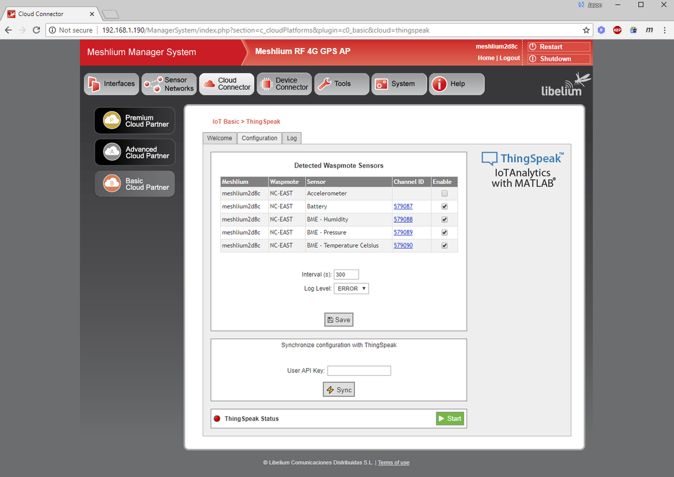Open the Interfaces section
674x477 pixels.
coord(112,84)
